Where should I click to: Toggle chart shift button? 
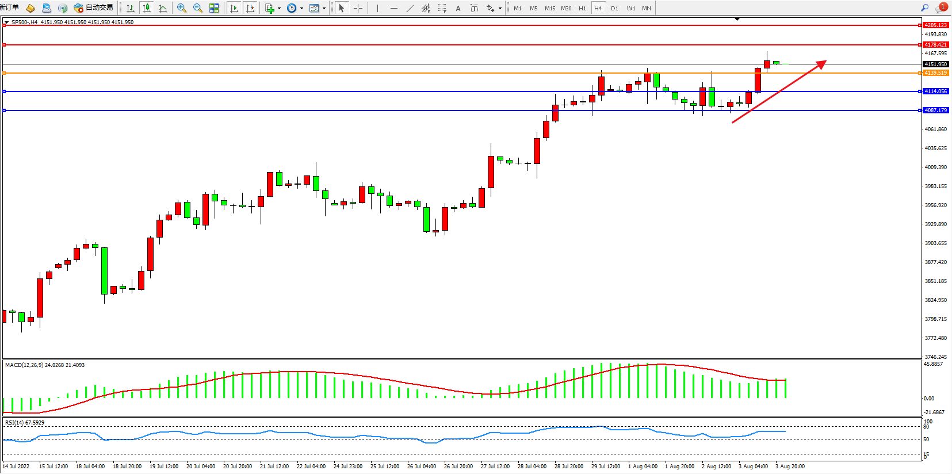[x=250, y=8]
